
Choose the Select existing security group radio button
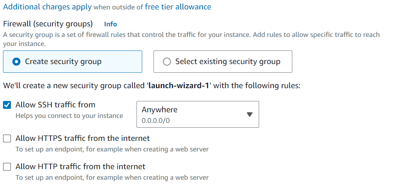167,62
